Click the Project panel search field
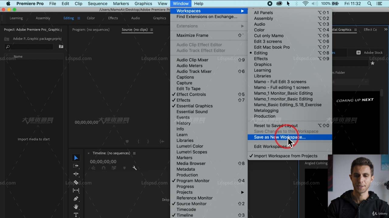389x218 pixels. click(29, 47)
